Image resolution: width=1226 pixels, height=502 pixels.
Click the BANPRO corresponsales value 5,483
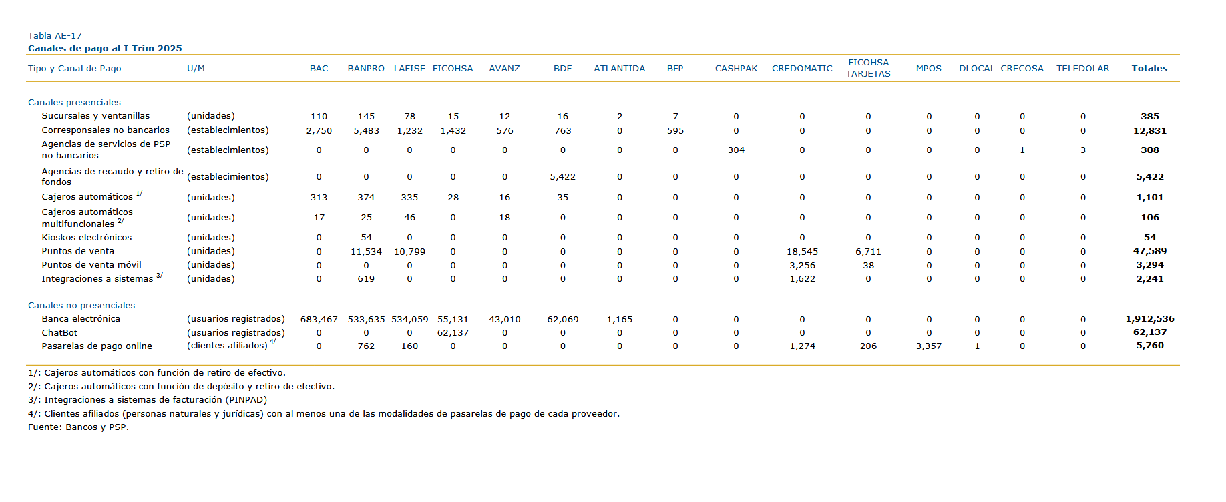pyautogui.click(x=366, y=131)
